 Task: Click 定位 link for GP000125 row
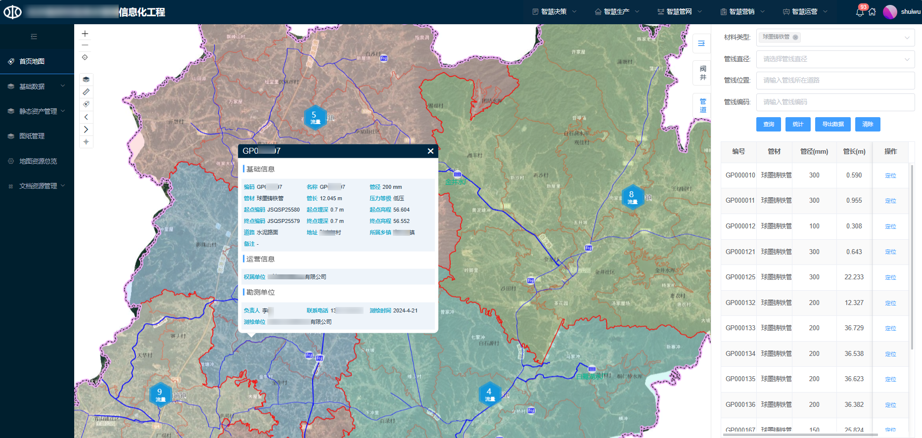[890, 277]
